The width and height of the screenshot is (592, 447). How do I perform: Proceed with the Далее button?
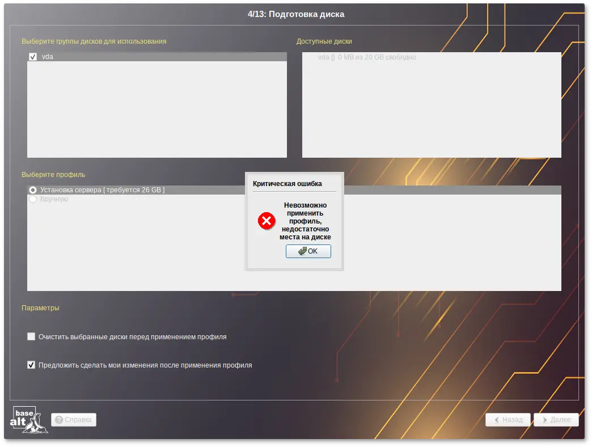coord(556,420)
